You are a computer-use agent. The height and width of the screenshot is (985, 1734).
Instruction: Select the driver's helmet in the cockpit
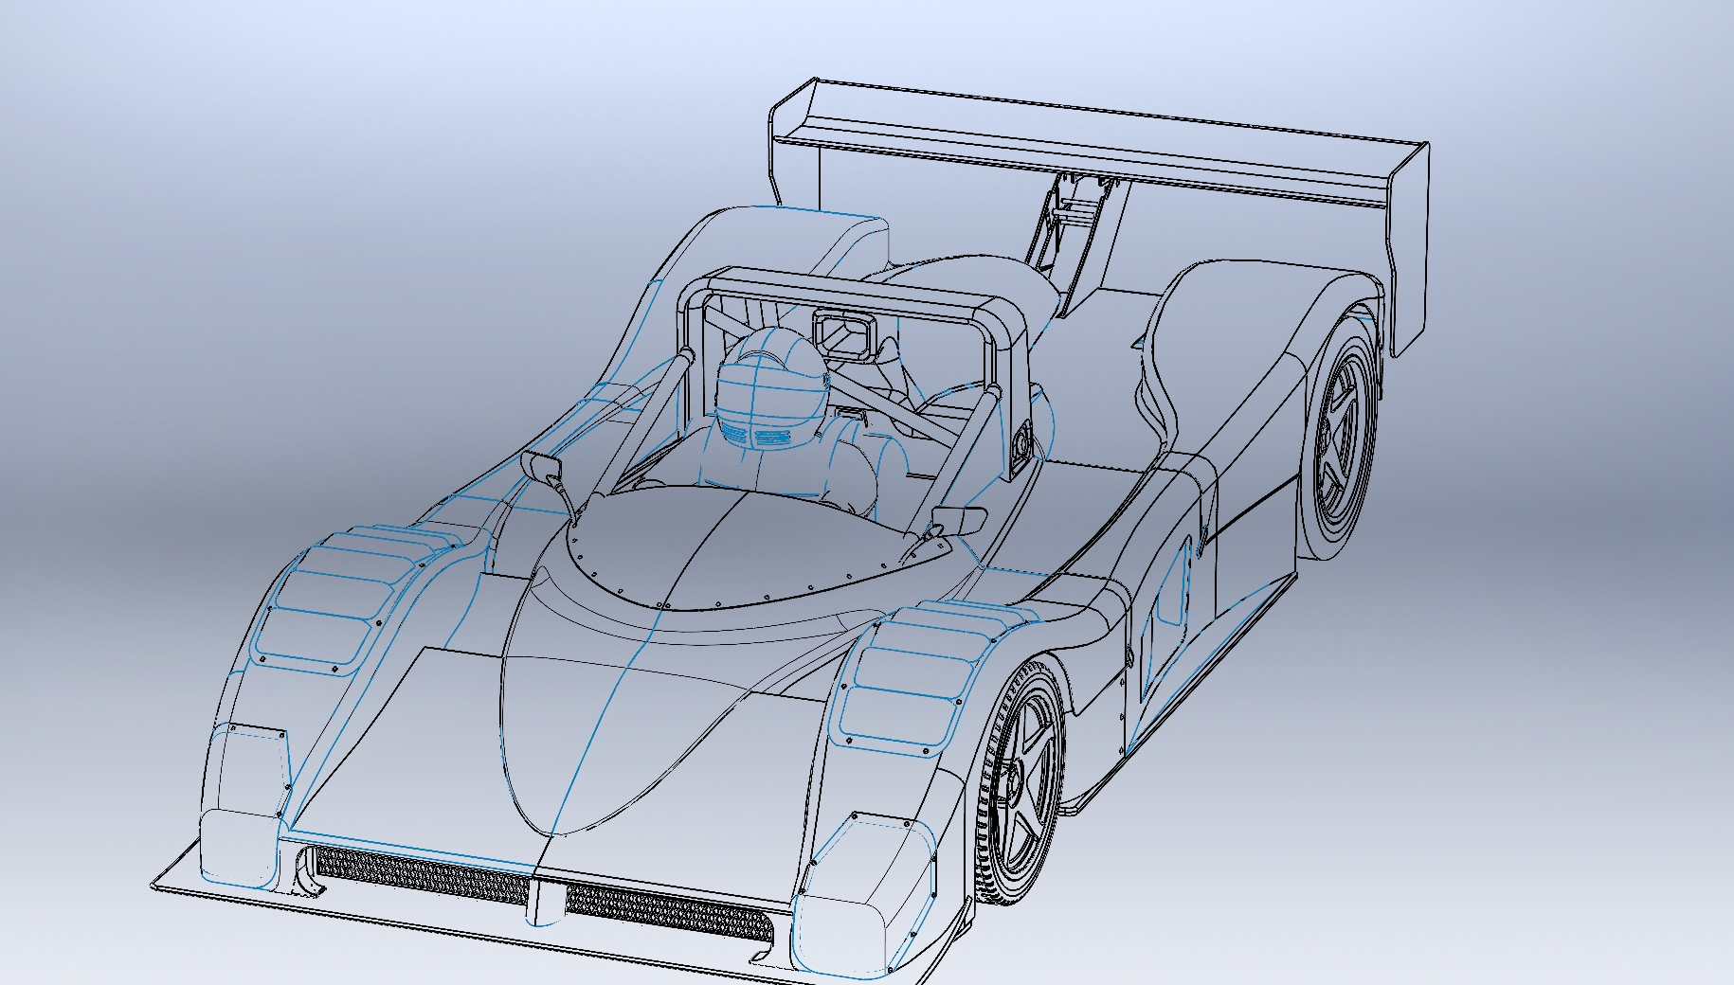[768, 388]
